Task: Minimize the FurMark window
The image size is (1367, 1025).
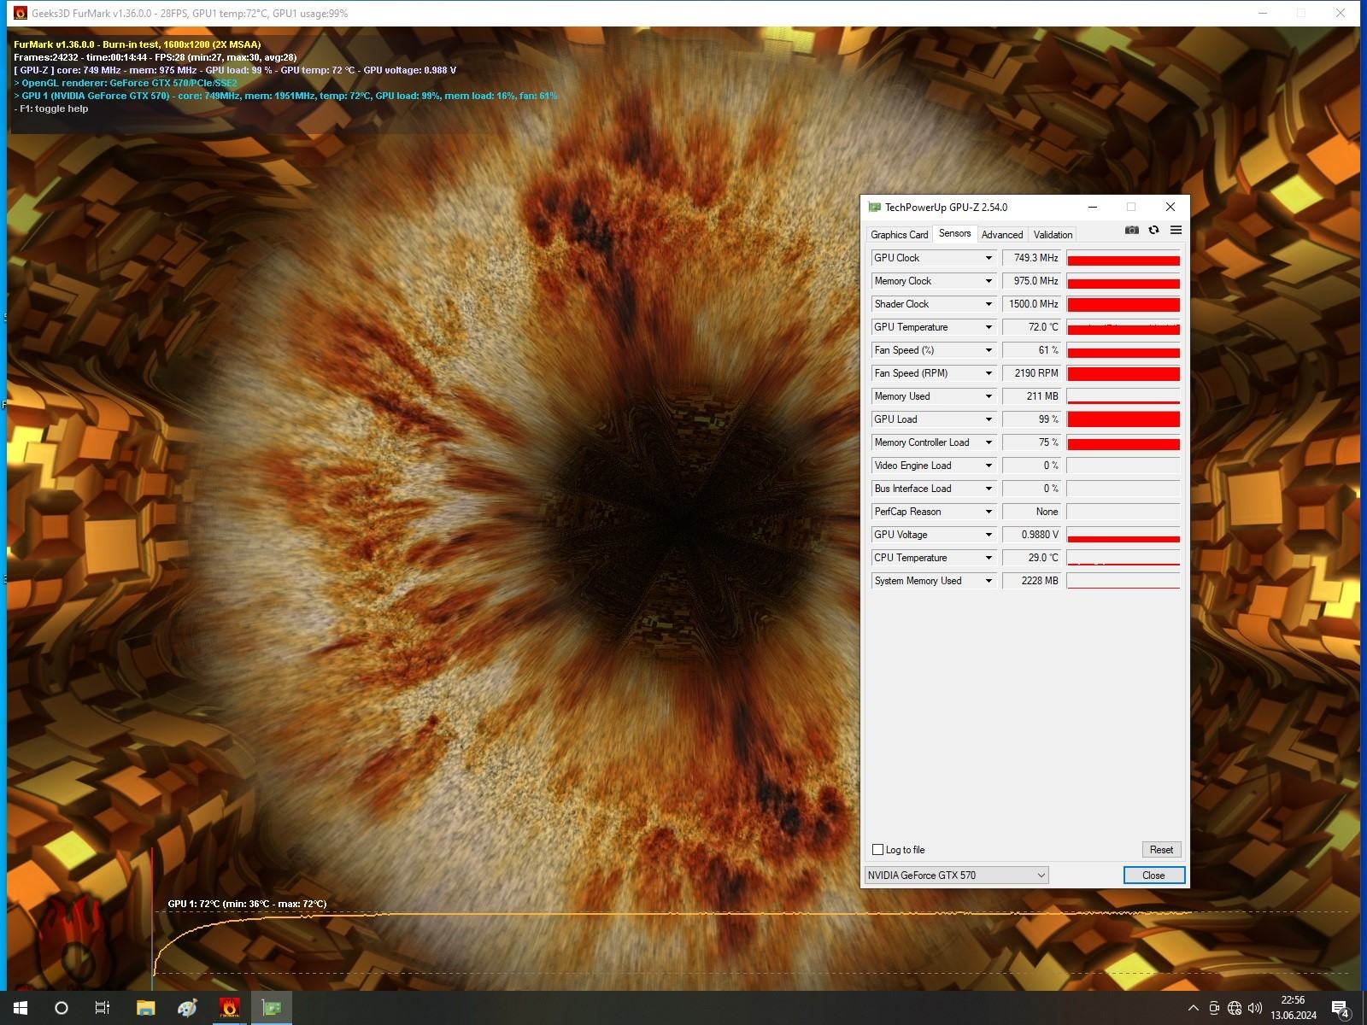Action: 1263,13
